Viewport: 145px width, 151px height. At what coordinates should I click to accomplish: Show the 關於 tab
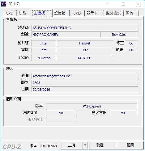pyautogui.click(x=131, y=13)
